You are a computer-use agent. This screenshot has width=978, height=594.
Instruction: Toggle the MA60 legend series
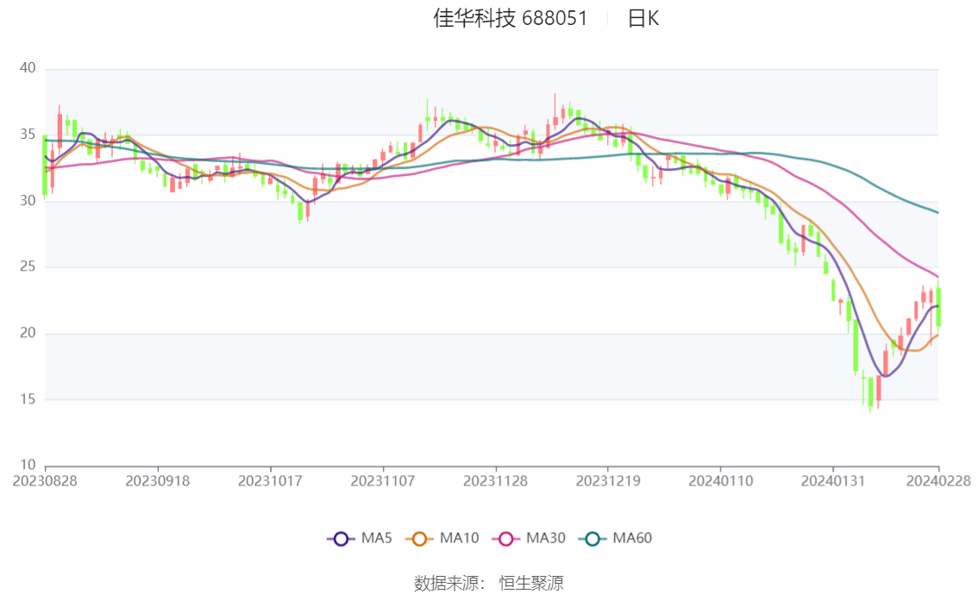click(x=615, y=538)
